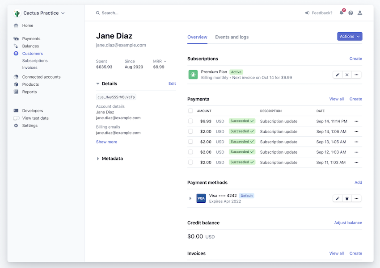380x268 pixels.
Task: Edit the Premium Plan subscription pencil icon
Action: pyautogui.click(x=338, y=74)
